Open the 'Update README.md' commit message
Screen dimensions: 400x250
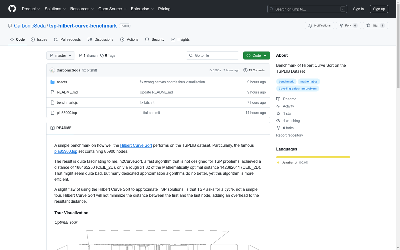tap(156, 92)
